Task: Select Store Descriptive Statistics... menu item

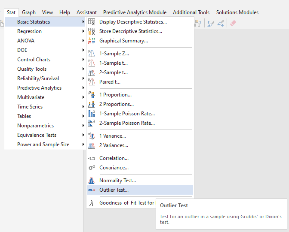Action: click(x=140, y=31)
